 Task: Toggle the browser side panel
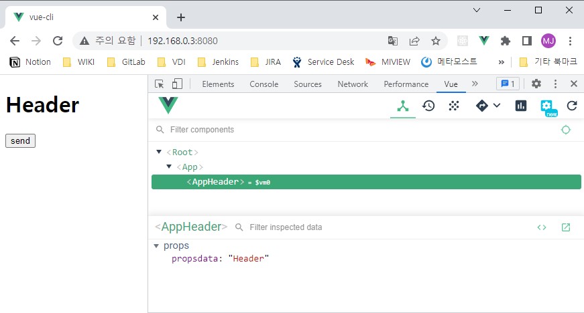coord(527,41)
